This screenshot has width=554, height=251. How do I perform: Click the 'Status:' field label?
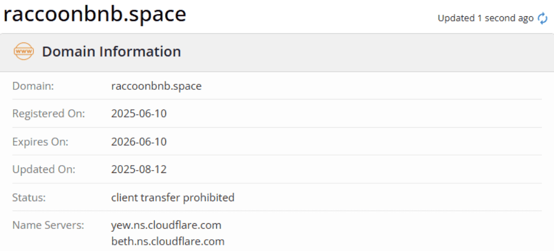(29, 197)
